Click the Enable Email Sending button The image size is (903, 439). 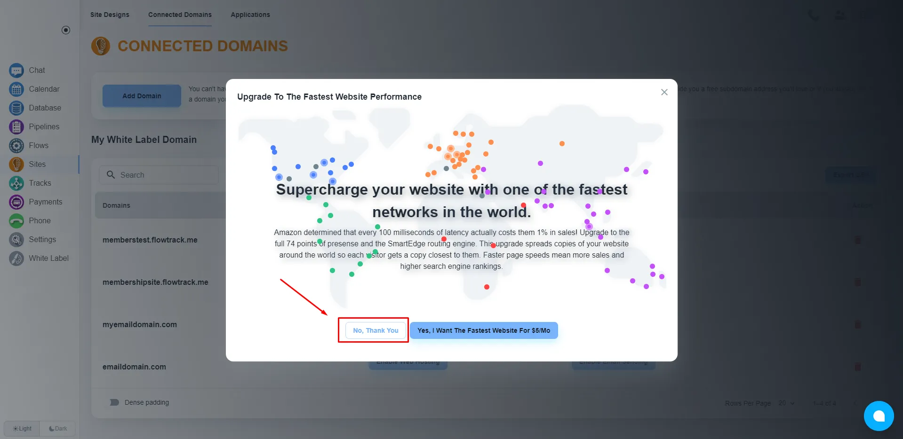tap(613, 363)
